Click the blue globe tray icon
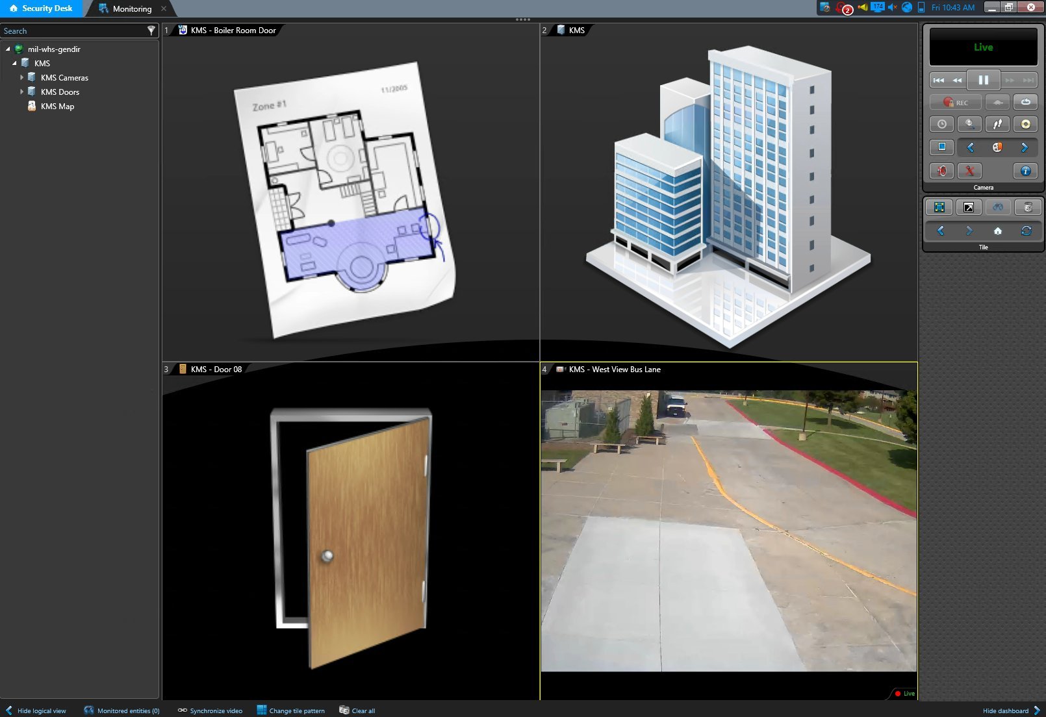The height and width of the screenshot is (717, 1046). (906, 7)
